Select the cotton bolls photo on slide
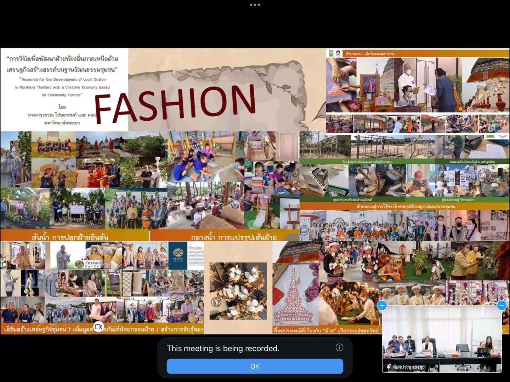 (x=238, y=291)
